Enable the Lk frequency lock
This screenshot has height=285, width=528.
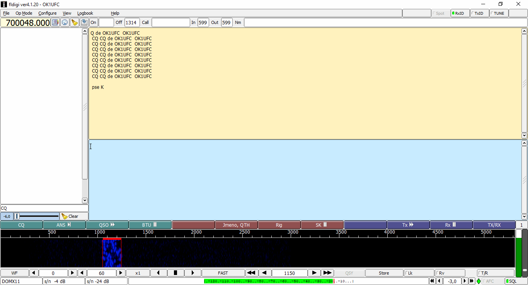pos(419,273)
